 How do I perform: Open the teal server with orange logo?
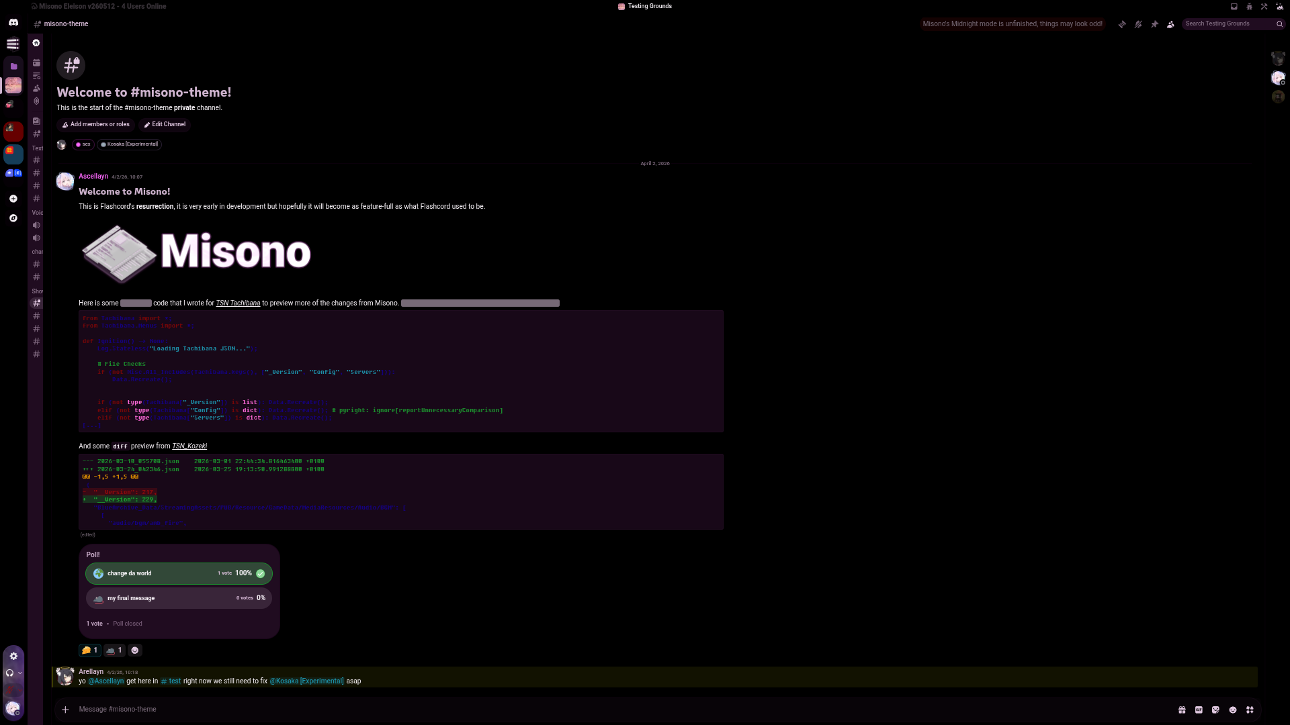pyautogui.click(x=13, y=154)
